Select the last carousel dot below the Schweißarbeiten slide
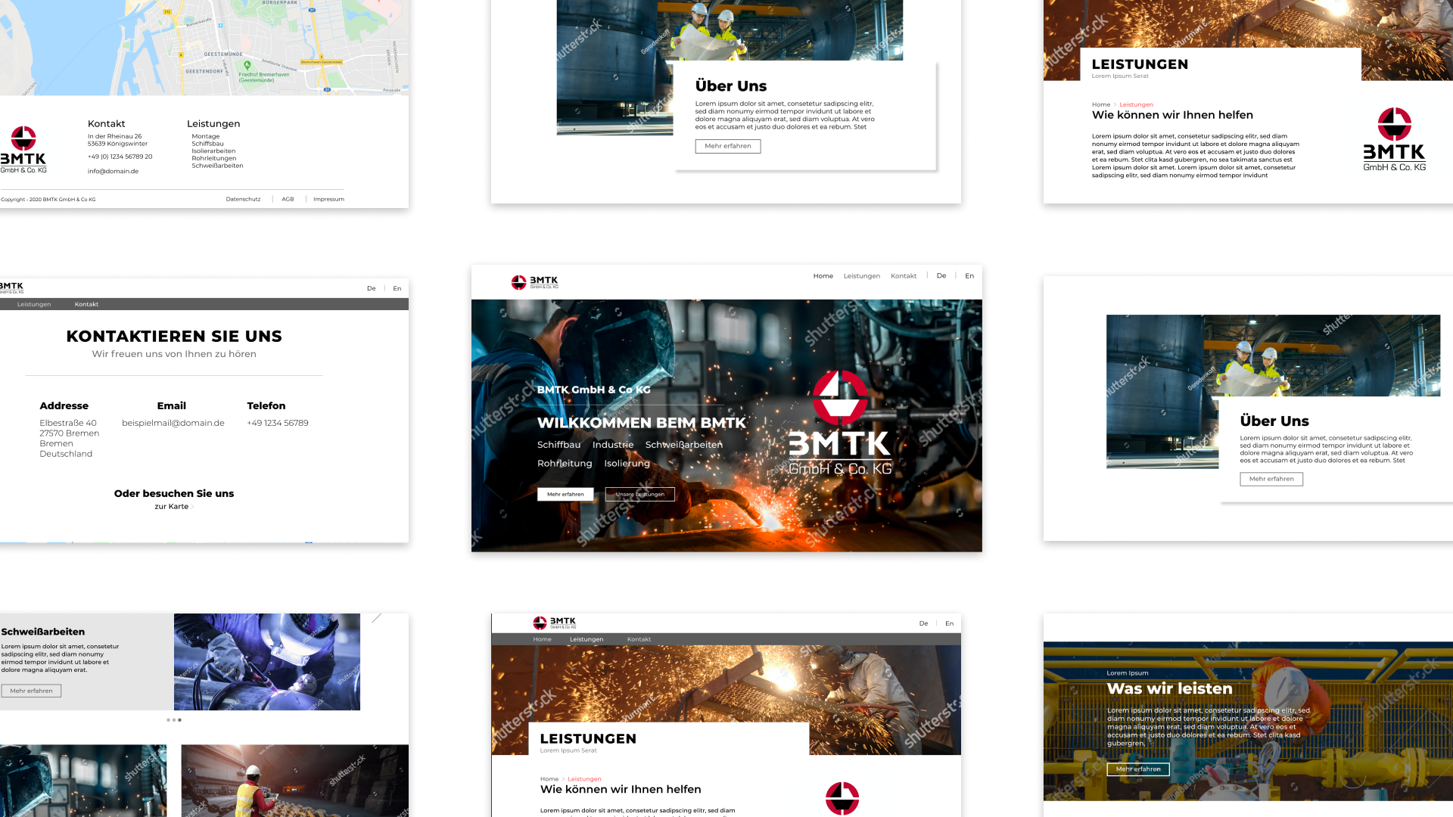This screenshot has width=1453, height=817. (x=179, y=720)
